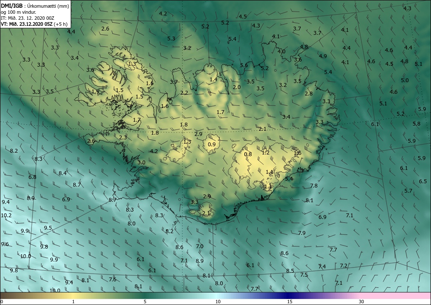Click the map value "7.6"

[x=112, y=280]
